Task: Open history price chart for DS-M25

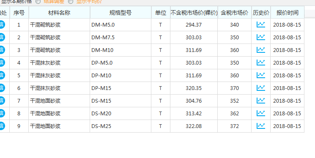Action: 261,126
